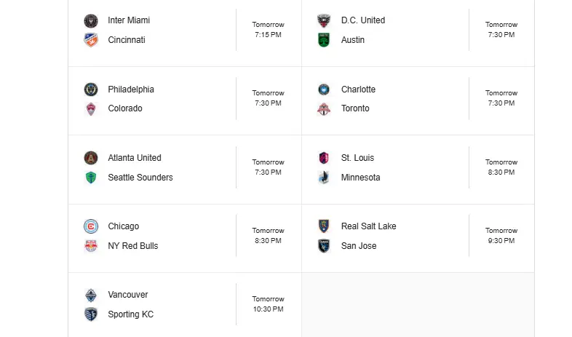Open the Tomorrow 7:15 PM match time
Image resolution: width=572 pixels, height=337 pixels.
[268, 30]
